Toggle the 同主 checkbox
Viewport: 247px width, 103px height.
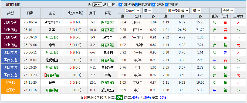click(109, 5)
